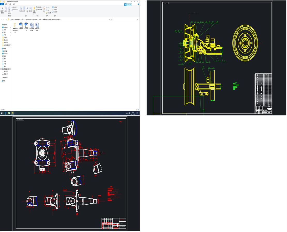
Task: Switch to the Share ribbon tab
Action: [10, 4]
